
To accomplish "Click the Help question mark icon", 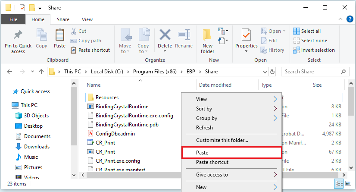I will click(350, 19).
